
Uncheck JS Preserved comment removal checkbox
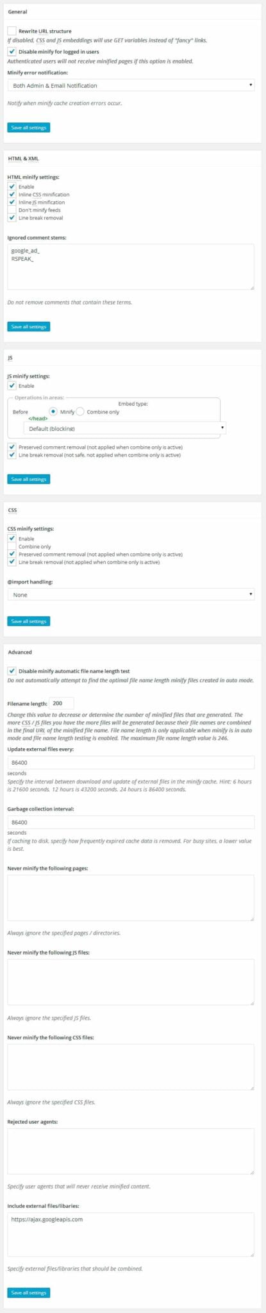coord(12,446)
